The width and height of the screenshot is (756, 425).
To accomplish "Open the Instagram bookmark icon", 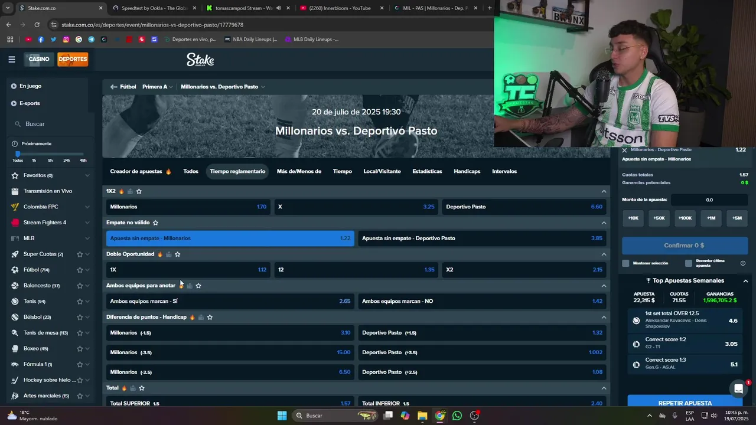I will point(66,40).
